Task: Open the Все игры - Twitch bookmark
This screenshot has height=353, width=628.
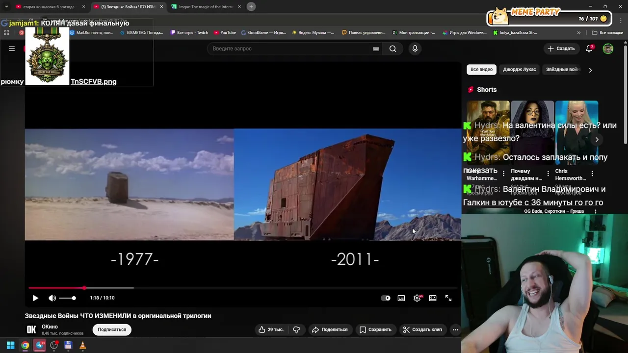Action: tap(189, 33)
